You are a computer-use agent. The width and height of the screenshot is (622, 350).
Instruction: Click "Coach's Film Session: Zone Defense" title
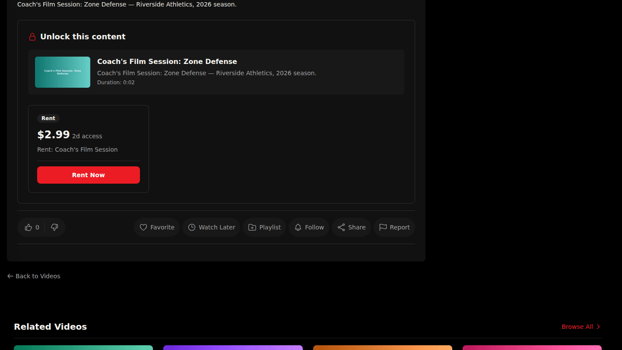pyautogui.click(x=167, y=61)
